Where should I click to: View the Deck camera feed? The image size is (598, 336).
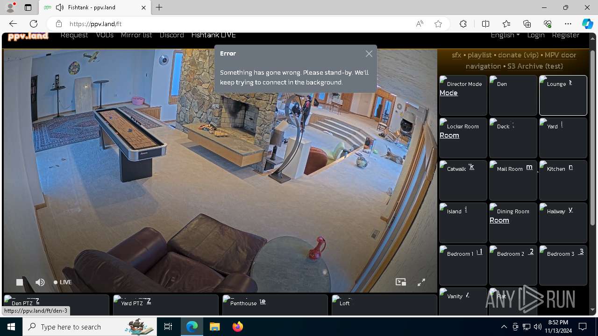[x=513, y=138]
